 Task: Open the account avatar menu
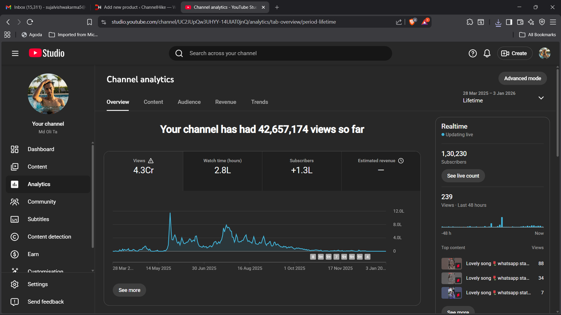(544, 53)
